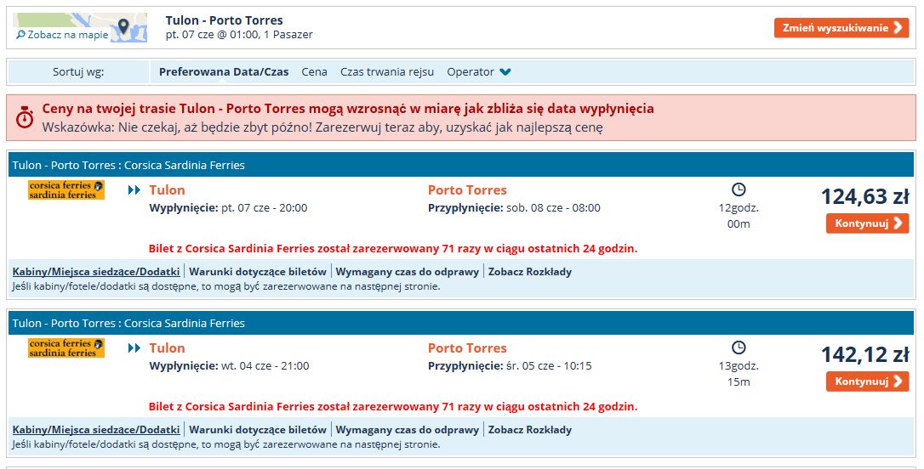Click Corsica Sardinia Ferries logo for 142,12 zł sailing
924x469 pixels.
66,348
